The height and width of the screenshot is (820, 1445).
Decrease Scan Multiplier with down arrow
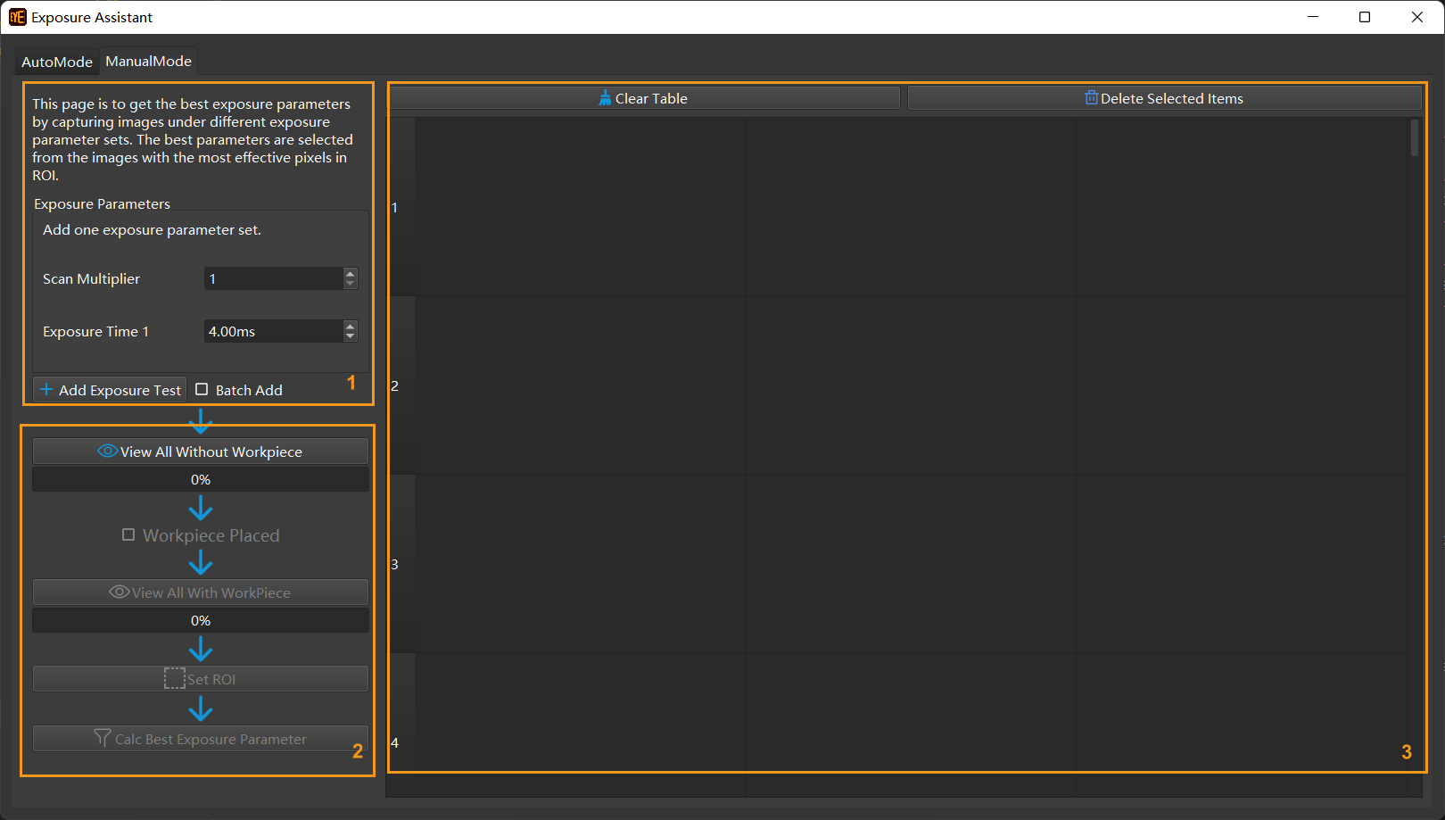350,284
